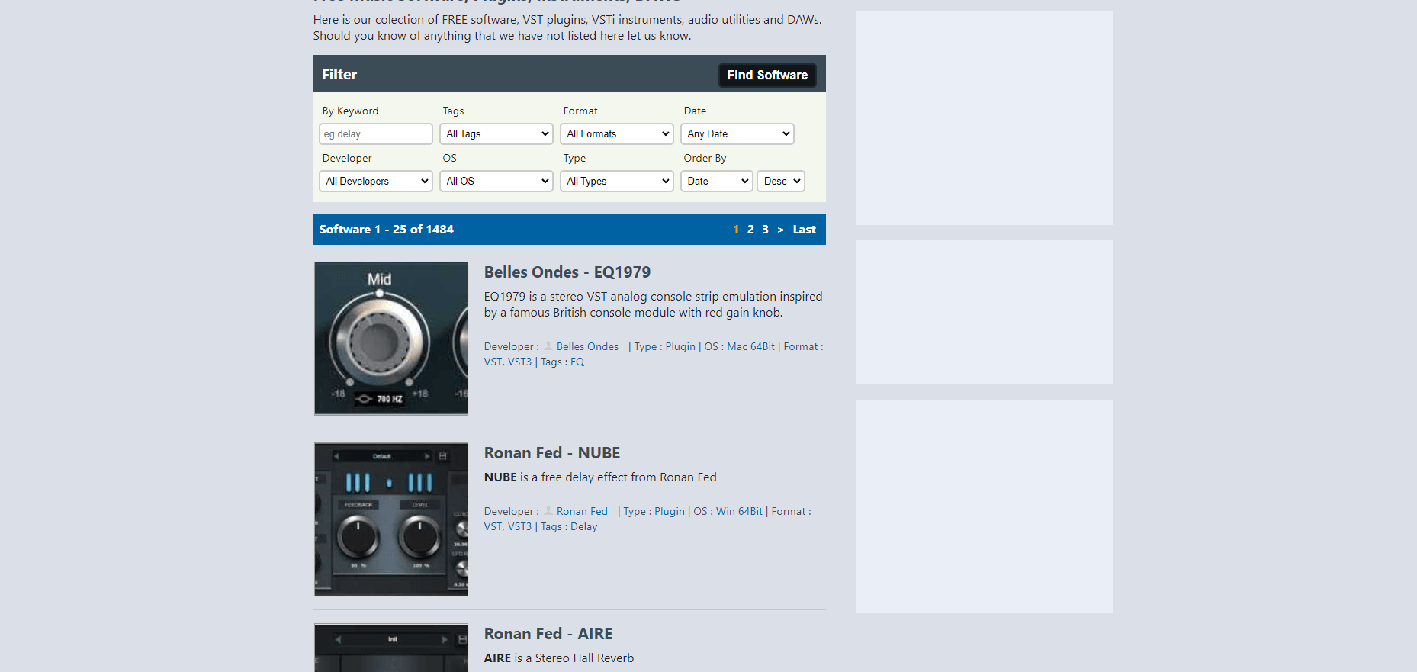Select the All Types dropdown
The height and width of the screenshot is (672, 1417).
click(617, 182)
